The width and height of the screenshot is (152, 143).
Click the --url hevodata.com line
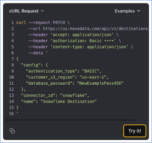coord(88,29)
